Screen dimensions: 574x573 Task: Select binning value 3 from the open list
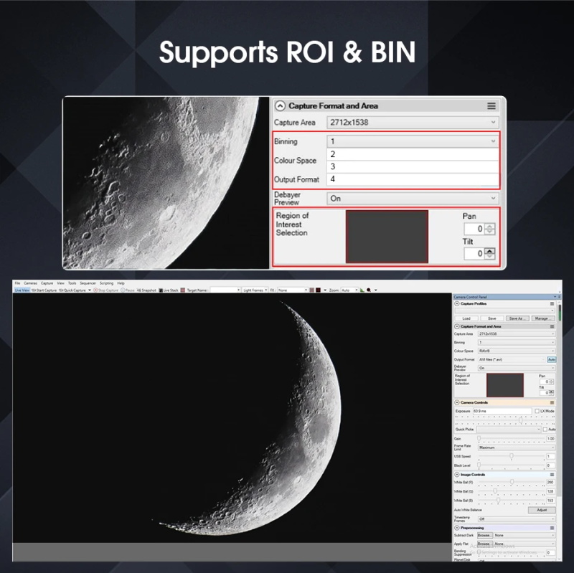413,166
